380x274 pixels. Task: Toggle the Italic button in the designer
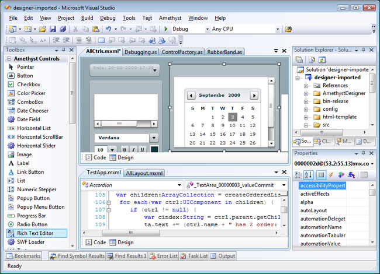(x=133, y=150)
